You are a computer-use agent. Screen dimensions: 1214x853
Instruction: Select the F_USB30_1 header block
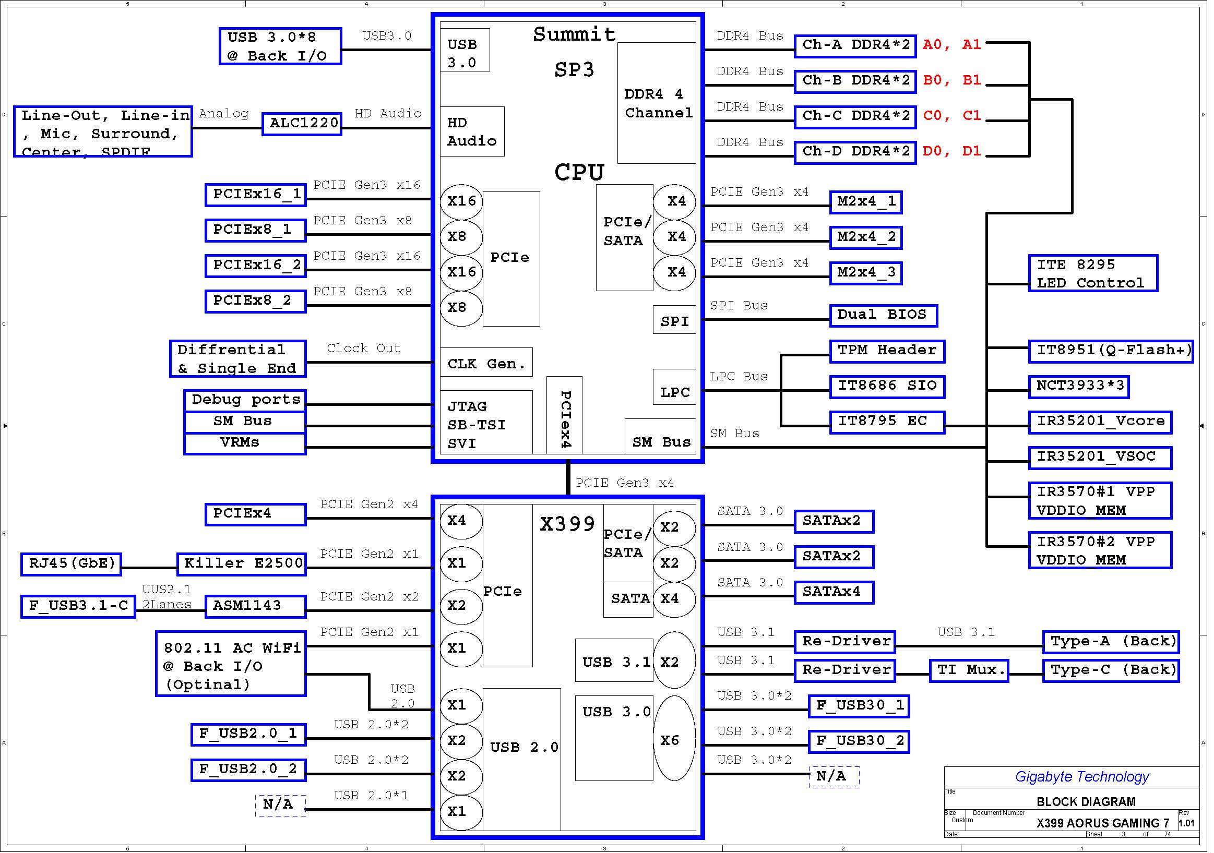(x=859, y=706)
